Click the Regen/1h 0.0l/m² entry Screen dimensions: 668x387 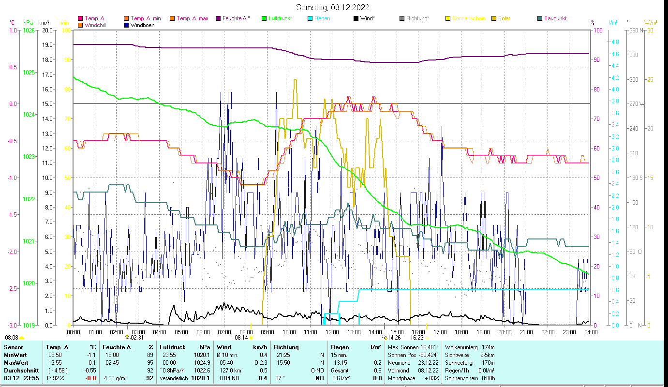469,371
